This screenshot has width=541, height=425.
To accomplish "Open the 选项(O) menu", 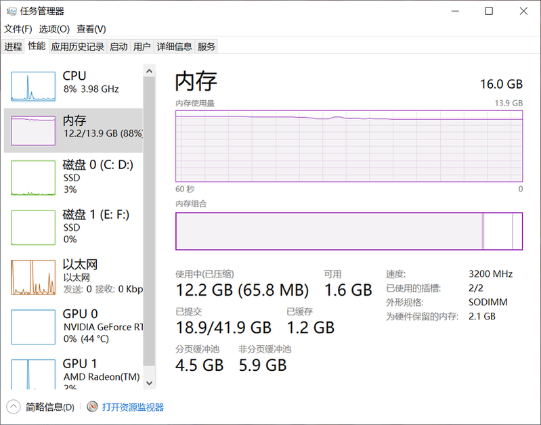I will [54, 29].
